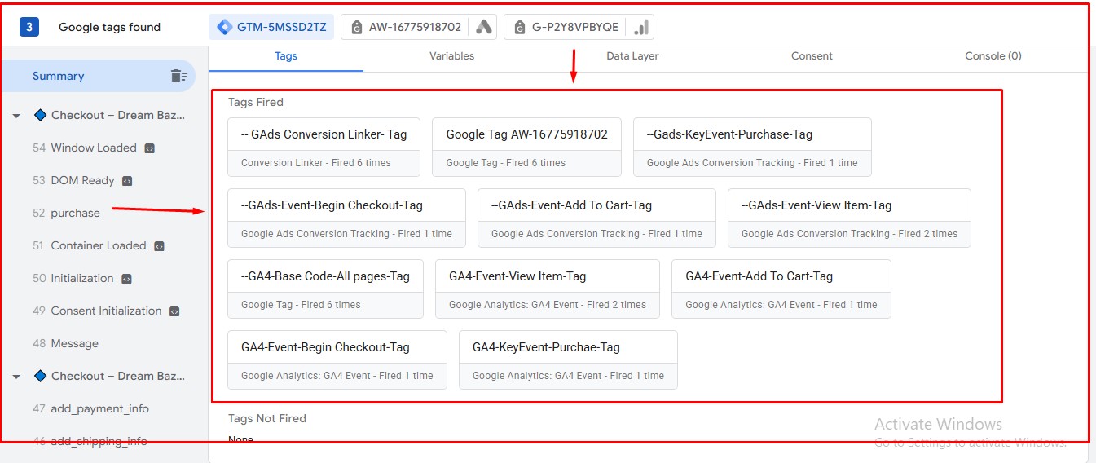Image resolution: width=1096 pixels, height=463 pixels.
Task: Select the G-P2Y8VPBYQE analytics tag
Action: [x=579, y=27]
